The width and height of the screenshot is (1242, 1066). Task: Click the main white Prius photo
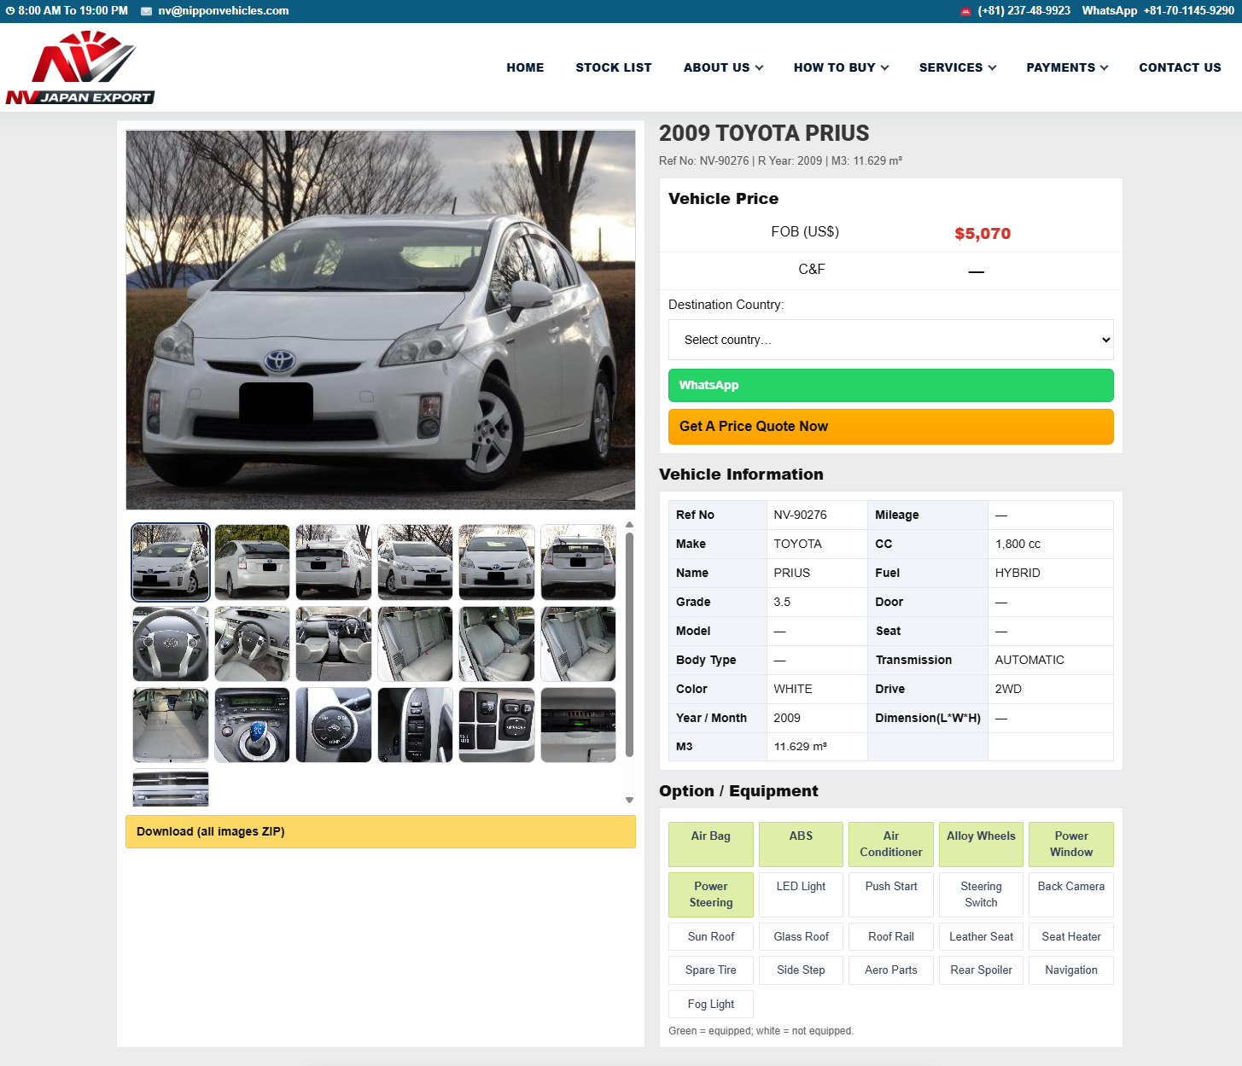[381, 320]
